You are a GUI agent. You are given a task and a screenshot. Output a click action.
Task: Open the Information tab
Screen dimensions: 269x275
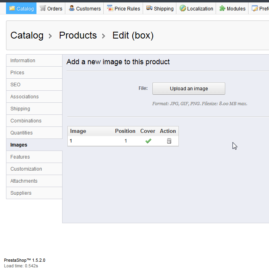pos(23,61)
